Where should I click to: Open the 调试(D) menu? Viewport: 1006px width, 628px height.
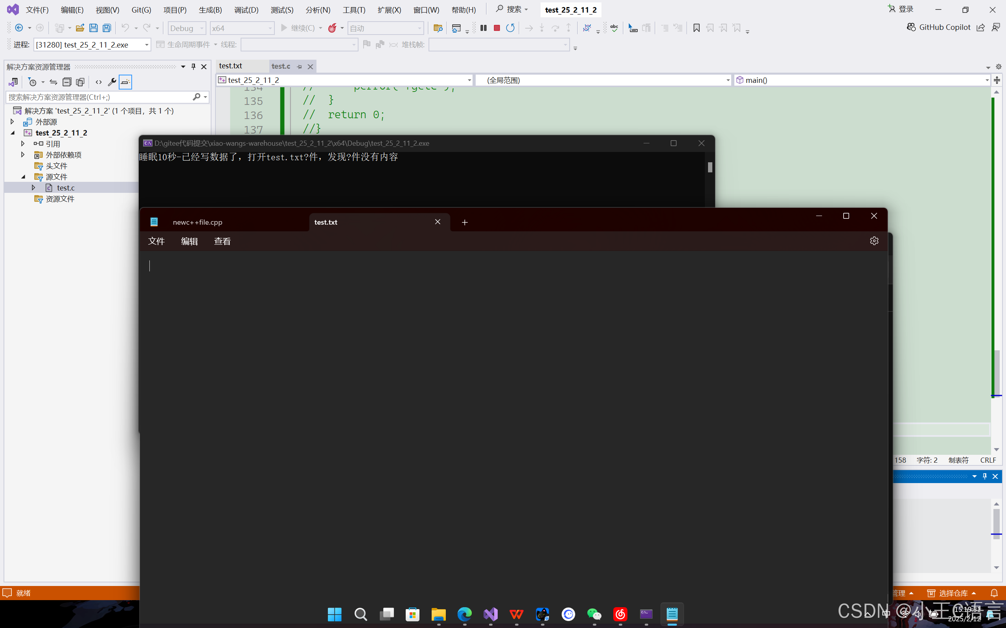(246, 9)
